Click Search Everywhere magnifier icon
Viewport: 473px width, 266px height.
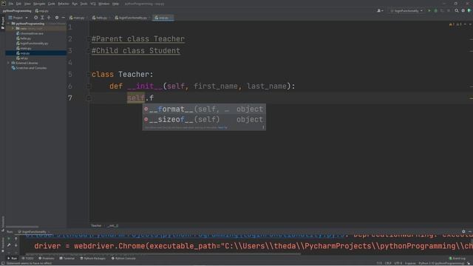point(457,11)
